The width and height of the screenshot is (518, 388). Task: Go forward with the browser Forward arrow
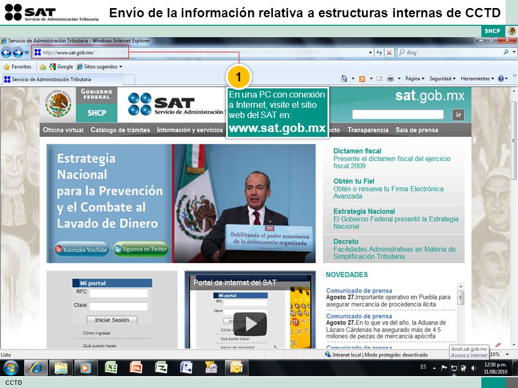click(x=18, y=52)
